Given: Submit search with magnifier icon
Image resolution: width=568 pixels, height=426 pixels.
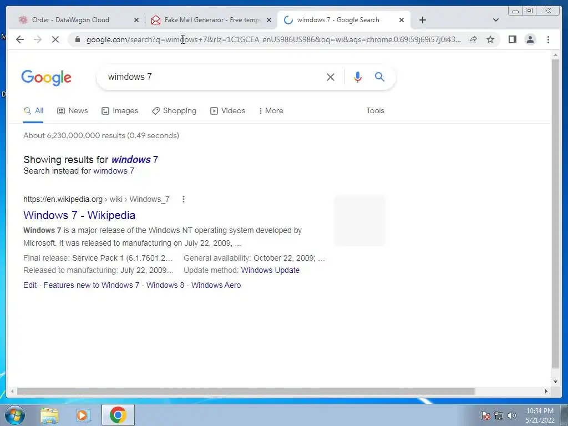Looking at the screenshot, I should pyautogui.click(x=379, y=77).
